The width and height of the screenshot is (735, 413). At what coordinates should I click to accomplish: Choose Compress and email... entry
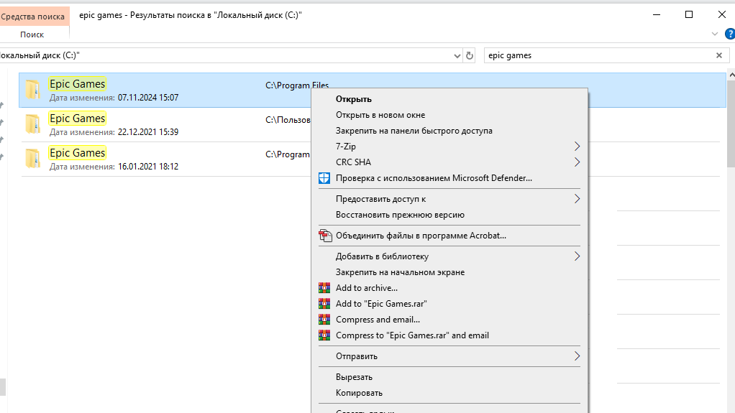click(378, 320)
